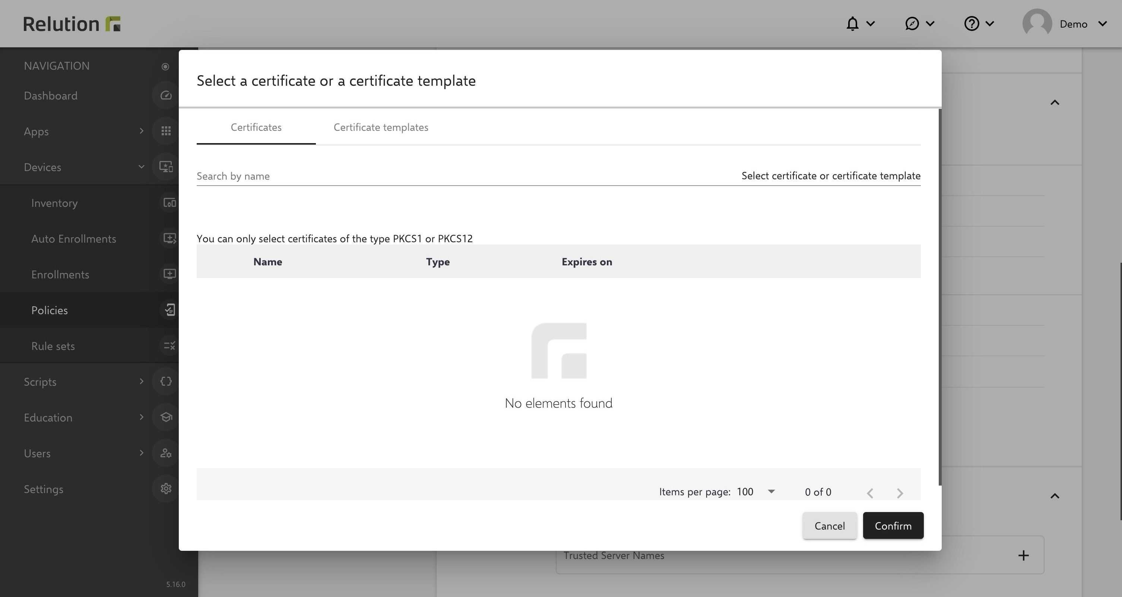Screen dimensions: 1122x597
Task: Expand the Users chevron in navigation
Action: click(142, 453)
